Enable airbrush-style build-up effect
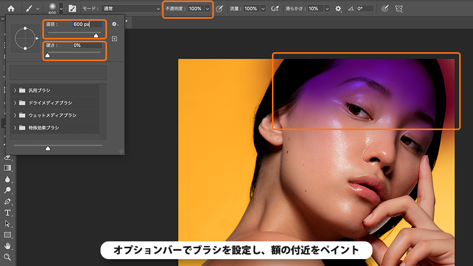Viewport: 473px width, 266px height. tap(275, 8)
